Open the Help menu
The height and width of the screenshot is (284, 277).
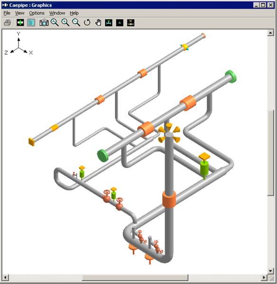pos(74,13)
